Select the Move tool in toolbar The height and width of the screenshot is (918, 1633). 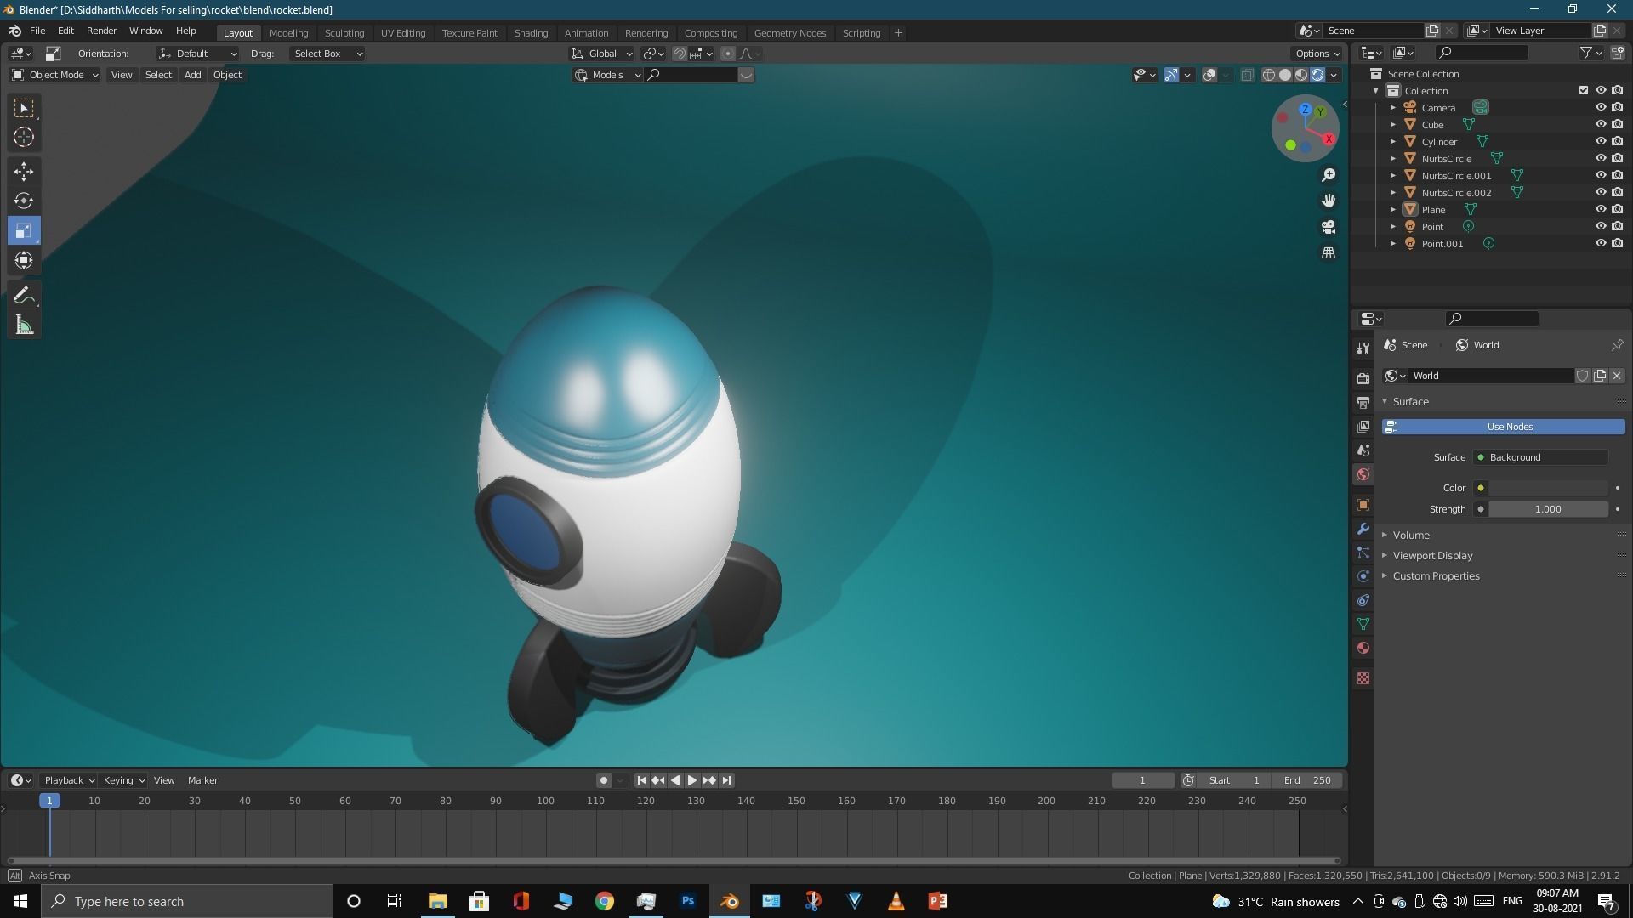[24, 171]
